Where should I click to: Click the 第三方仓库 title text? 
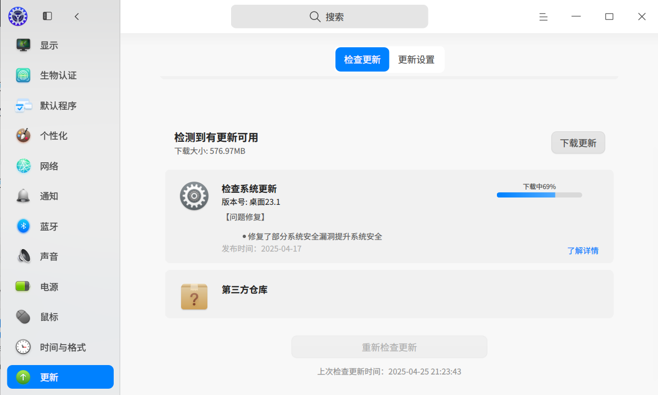pos(245,289)
